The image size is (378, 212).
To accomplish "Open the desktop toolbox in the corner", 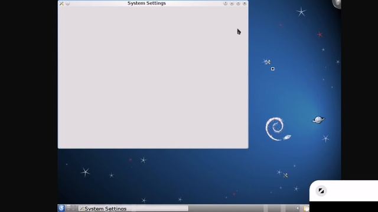I will point(337,4).
